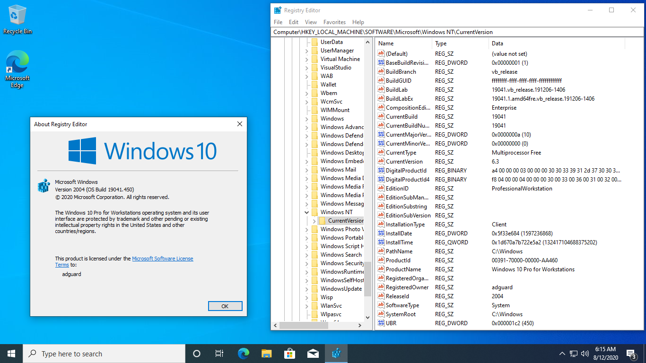The width and height of the screenshot is (646, 363).
Task: Open Microsoft Store from the taskbar
Action: [290, 354]
